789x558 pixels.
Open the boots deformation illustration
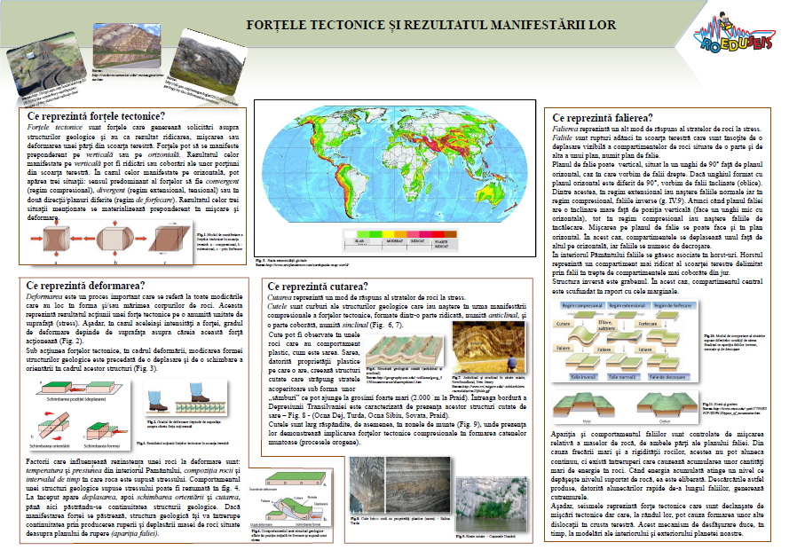tap(185, 398)
